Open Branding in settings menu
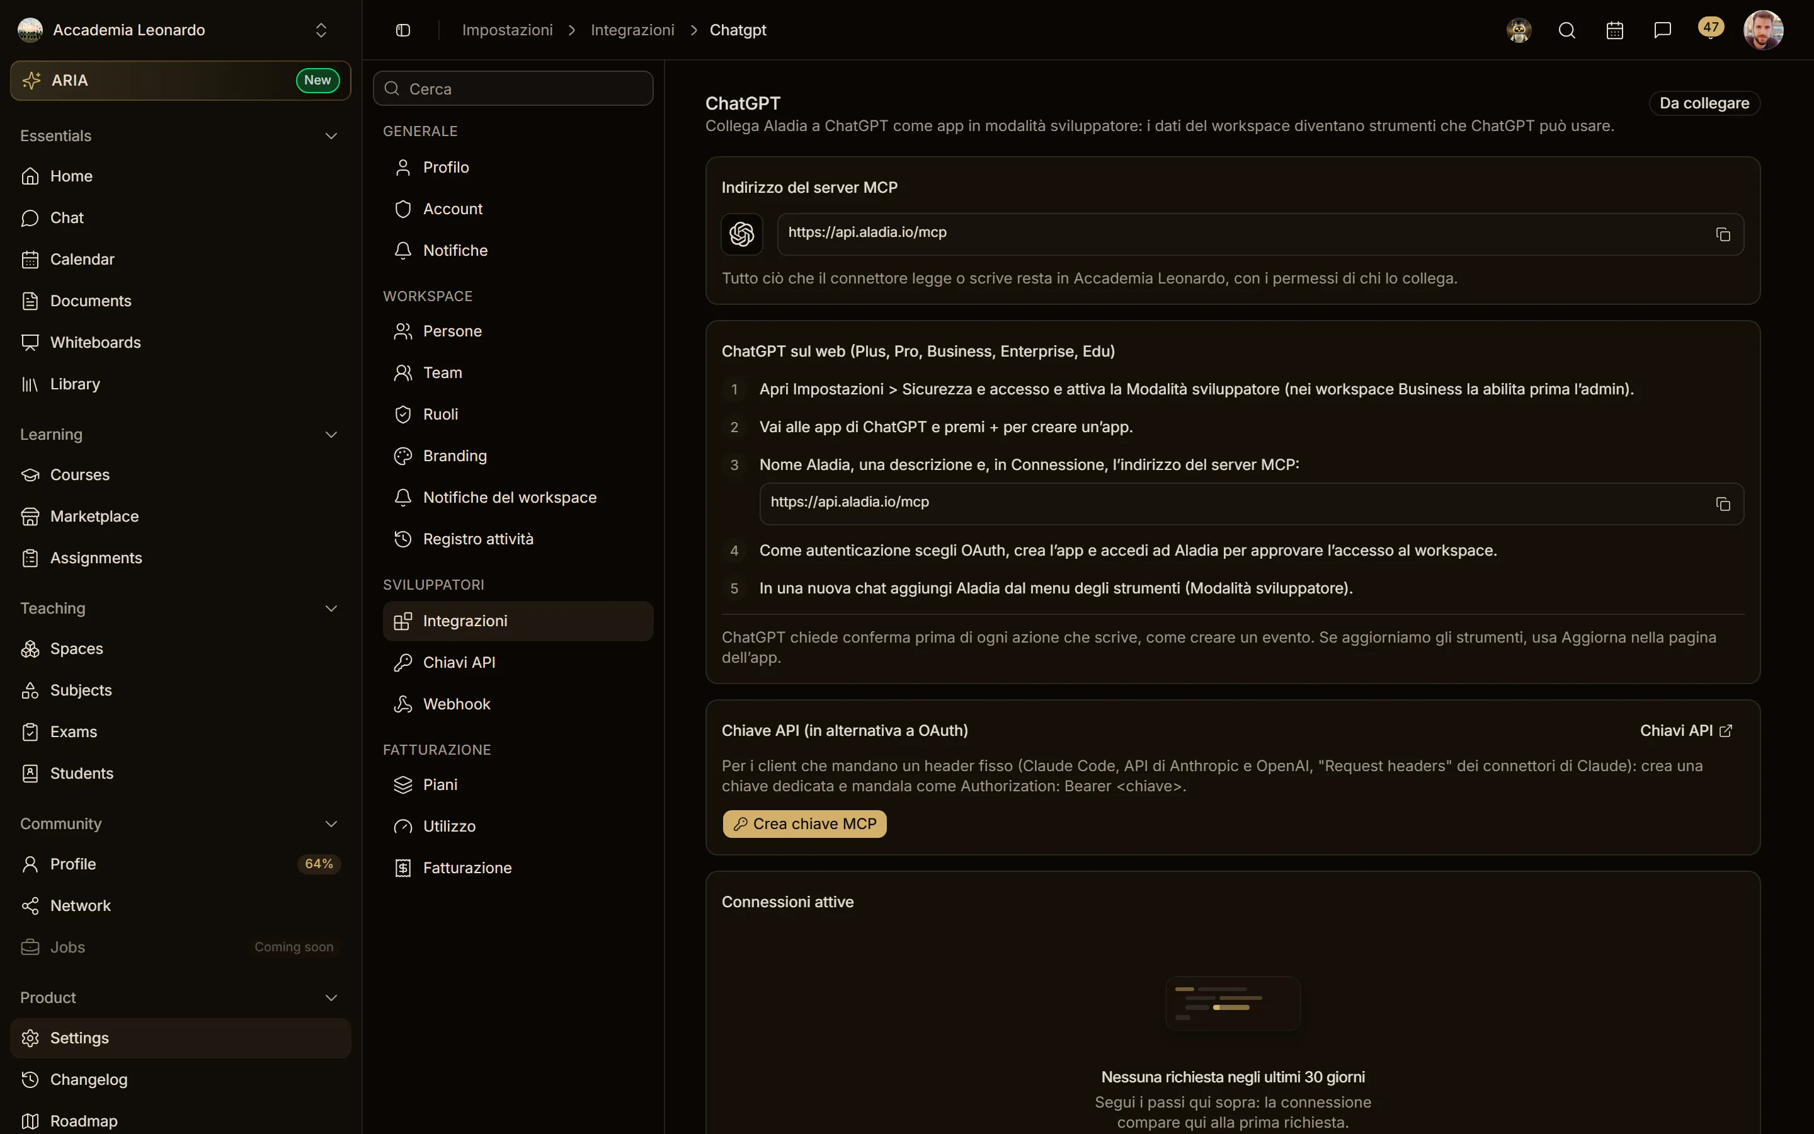This screenshot has width=1814, height=1134. pyautogui.click(x=518, y=456)
